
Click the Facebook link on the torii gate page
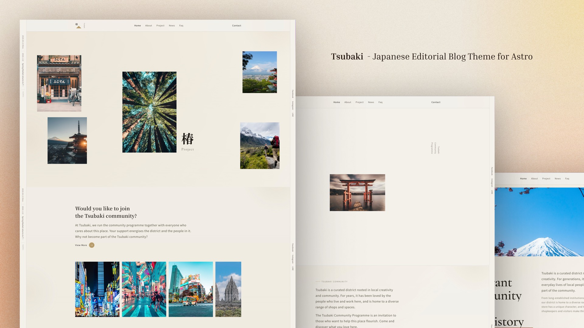[492, 171]
